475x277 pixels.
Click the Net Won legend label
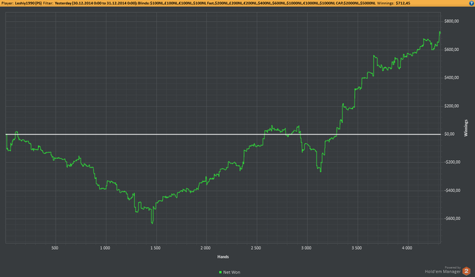pos(231,272)
